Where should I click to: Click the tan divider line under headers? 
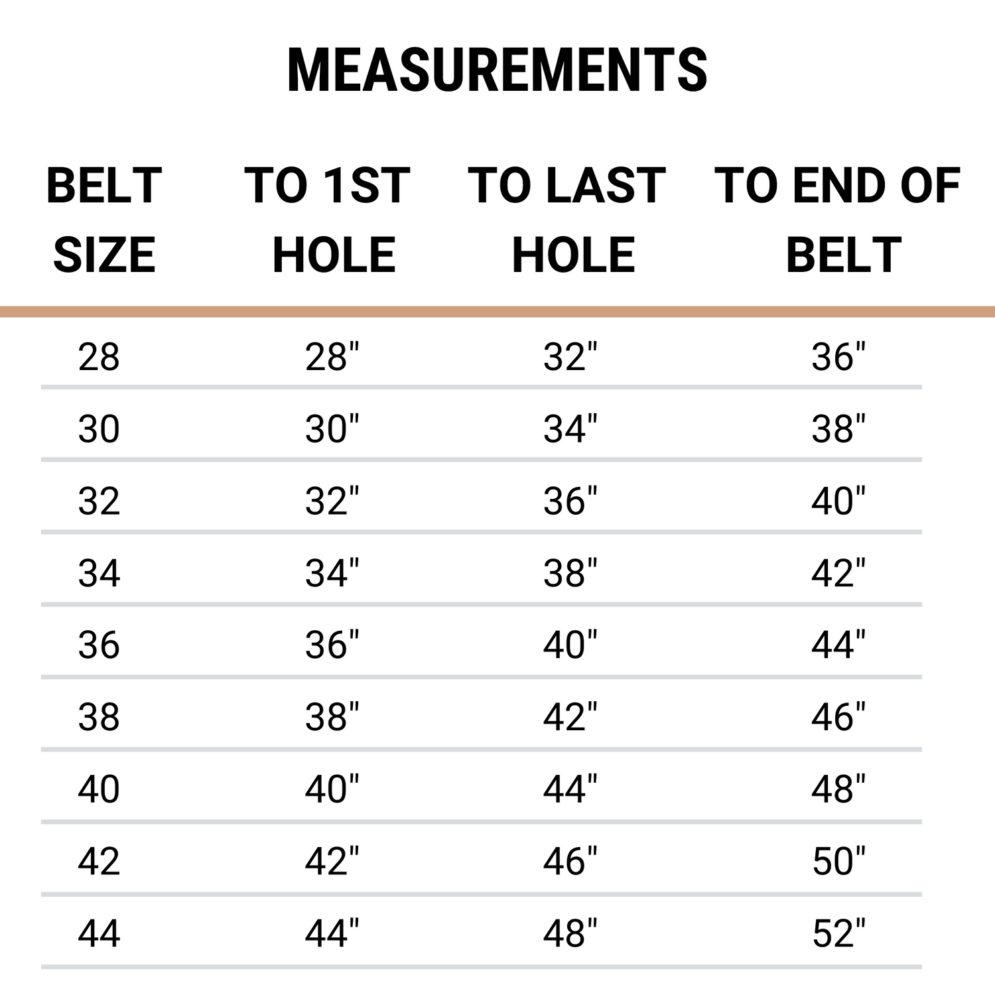pos(497,312)
